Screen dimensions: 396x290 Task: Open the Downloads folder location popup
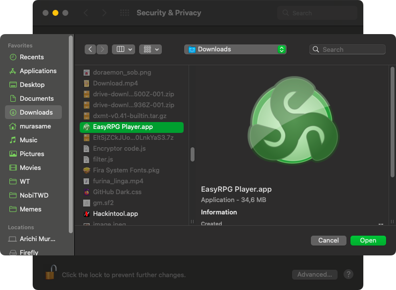pyautogui.click(x=235, y=49)
